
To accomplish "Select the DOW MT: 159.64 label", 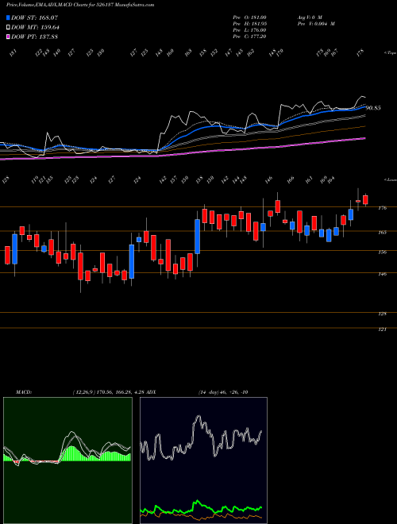I will [x=35, y=27].
